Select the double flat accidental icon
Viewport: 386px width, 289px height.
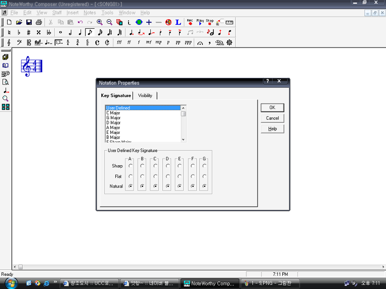pyautogui.click(x=49, y=32)
